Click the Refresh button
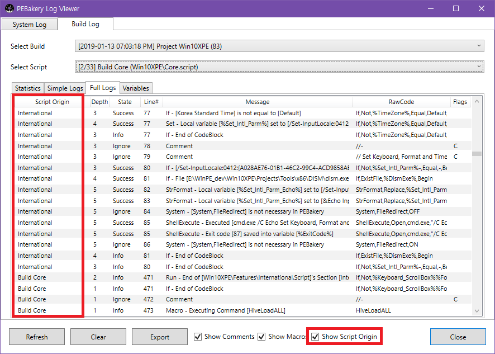Viewport: 495px width, 354px height. tap(36, 337)
